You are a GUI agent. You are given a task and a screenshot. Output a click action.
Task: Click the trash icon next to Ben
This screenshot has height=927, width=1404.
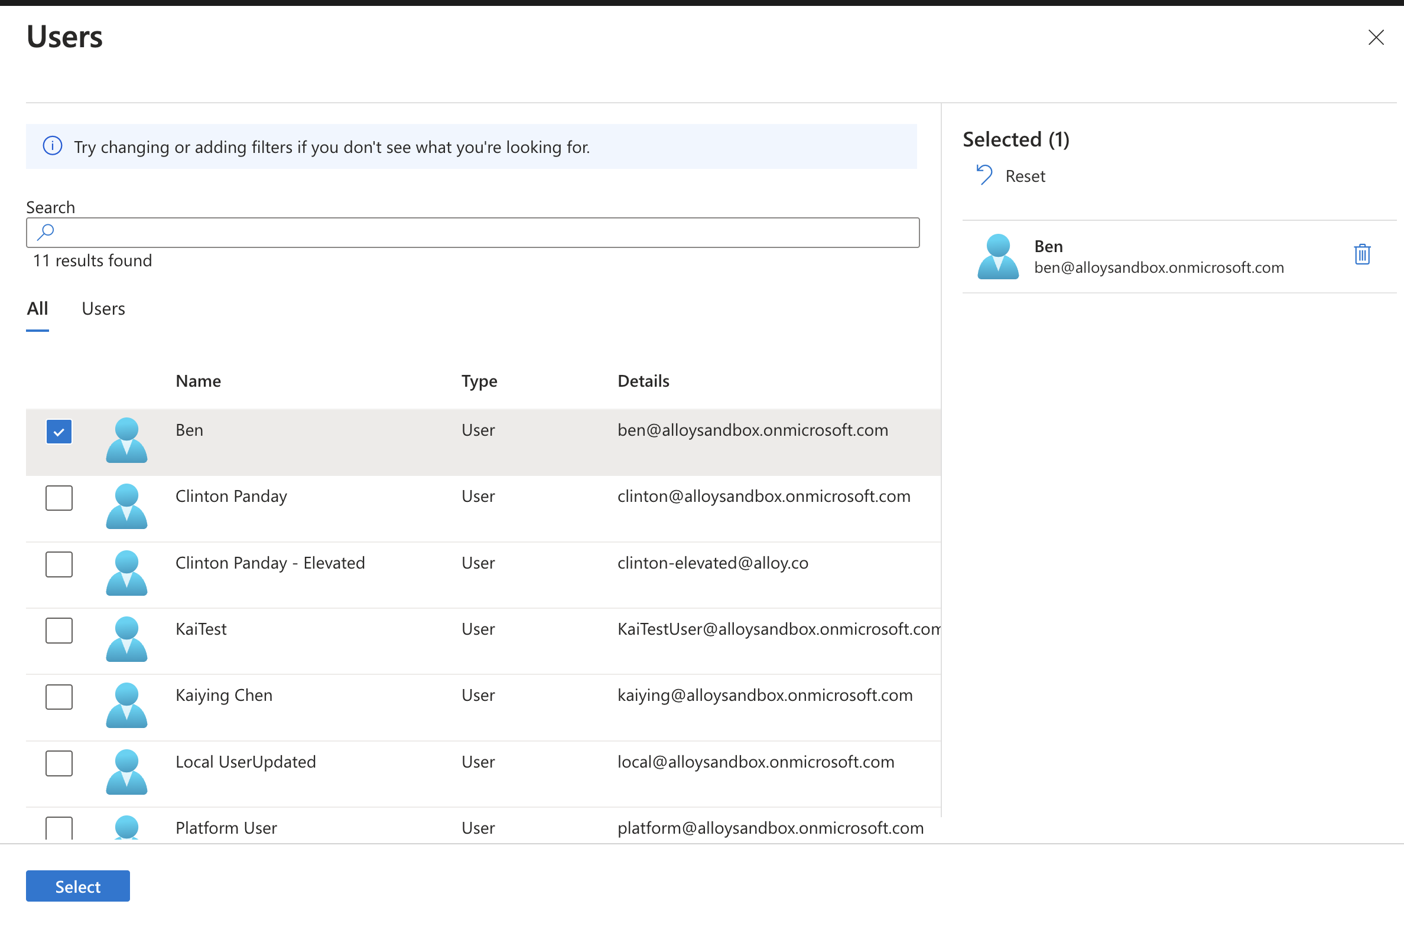click(1362, 255)
